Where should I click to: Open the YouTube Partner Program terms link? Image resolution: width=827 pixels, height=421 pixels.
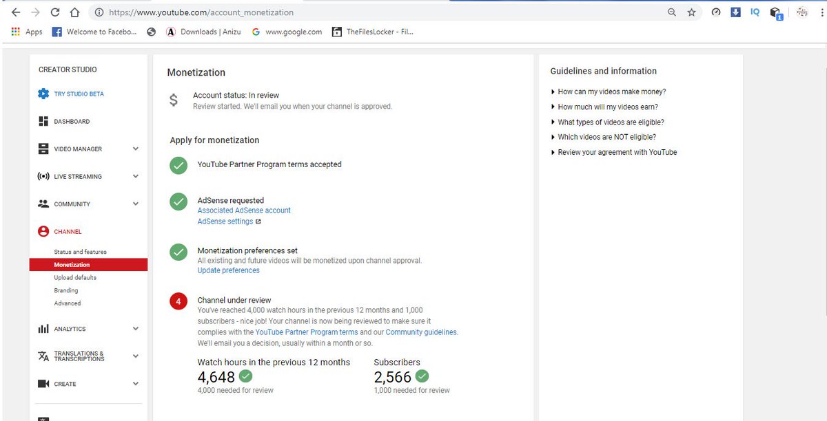click(x=307, y=332)
